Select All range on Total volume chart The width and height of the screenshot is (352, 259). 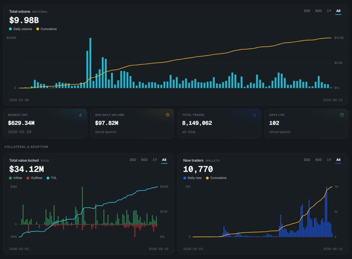[x=339, y=11]
